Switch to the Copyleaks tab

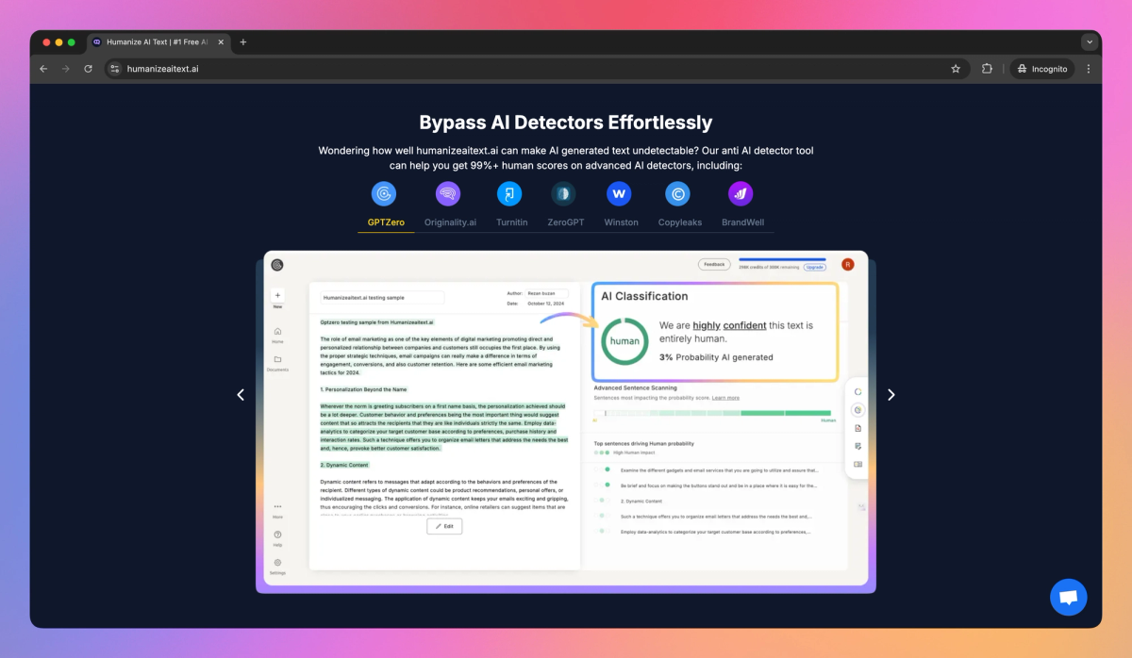coord(680,222)
